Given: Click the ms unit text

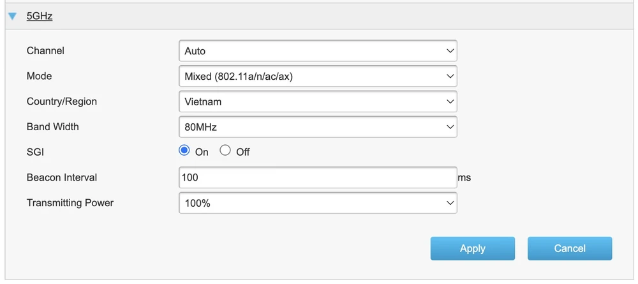Looking at the screenshot, I should point(464,178).
